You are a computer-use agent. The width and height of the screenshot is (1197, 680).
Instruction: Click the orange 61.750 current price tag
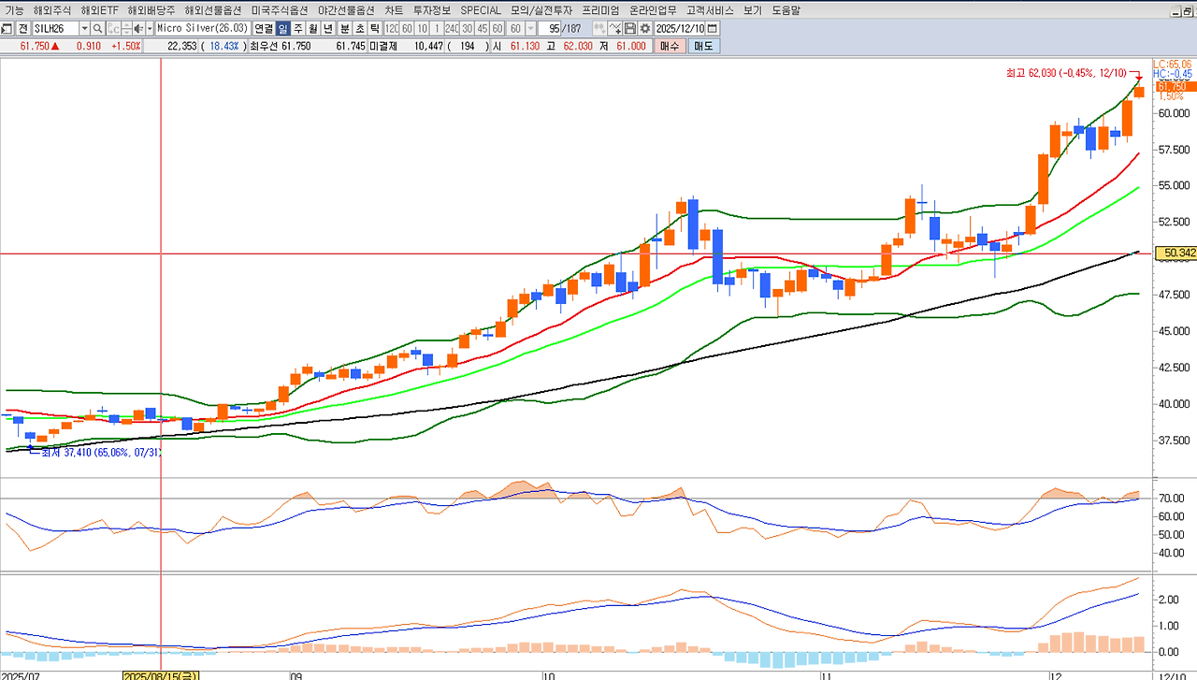[1175, 86]
